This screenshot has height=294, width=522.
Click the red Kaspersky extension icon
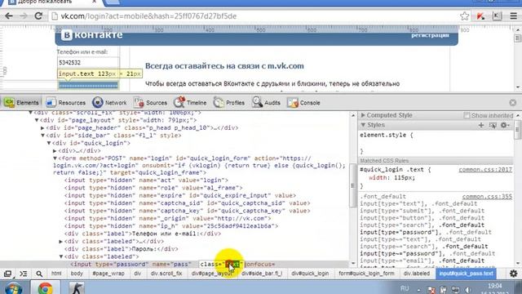(x=480, y=16)
